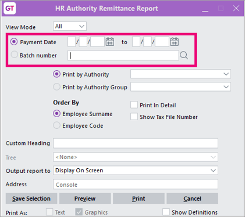Click the View Mode label

coord(20,27)
